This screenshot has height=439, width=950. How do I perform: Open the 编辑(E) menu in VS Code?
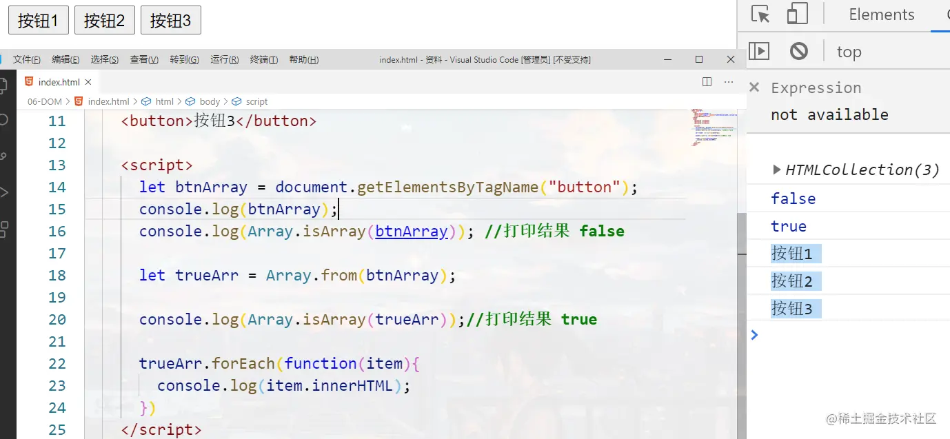[x=65, y=60]
